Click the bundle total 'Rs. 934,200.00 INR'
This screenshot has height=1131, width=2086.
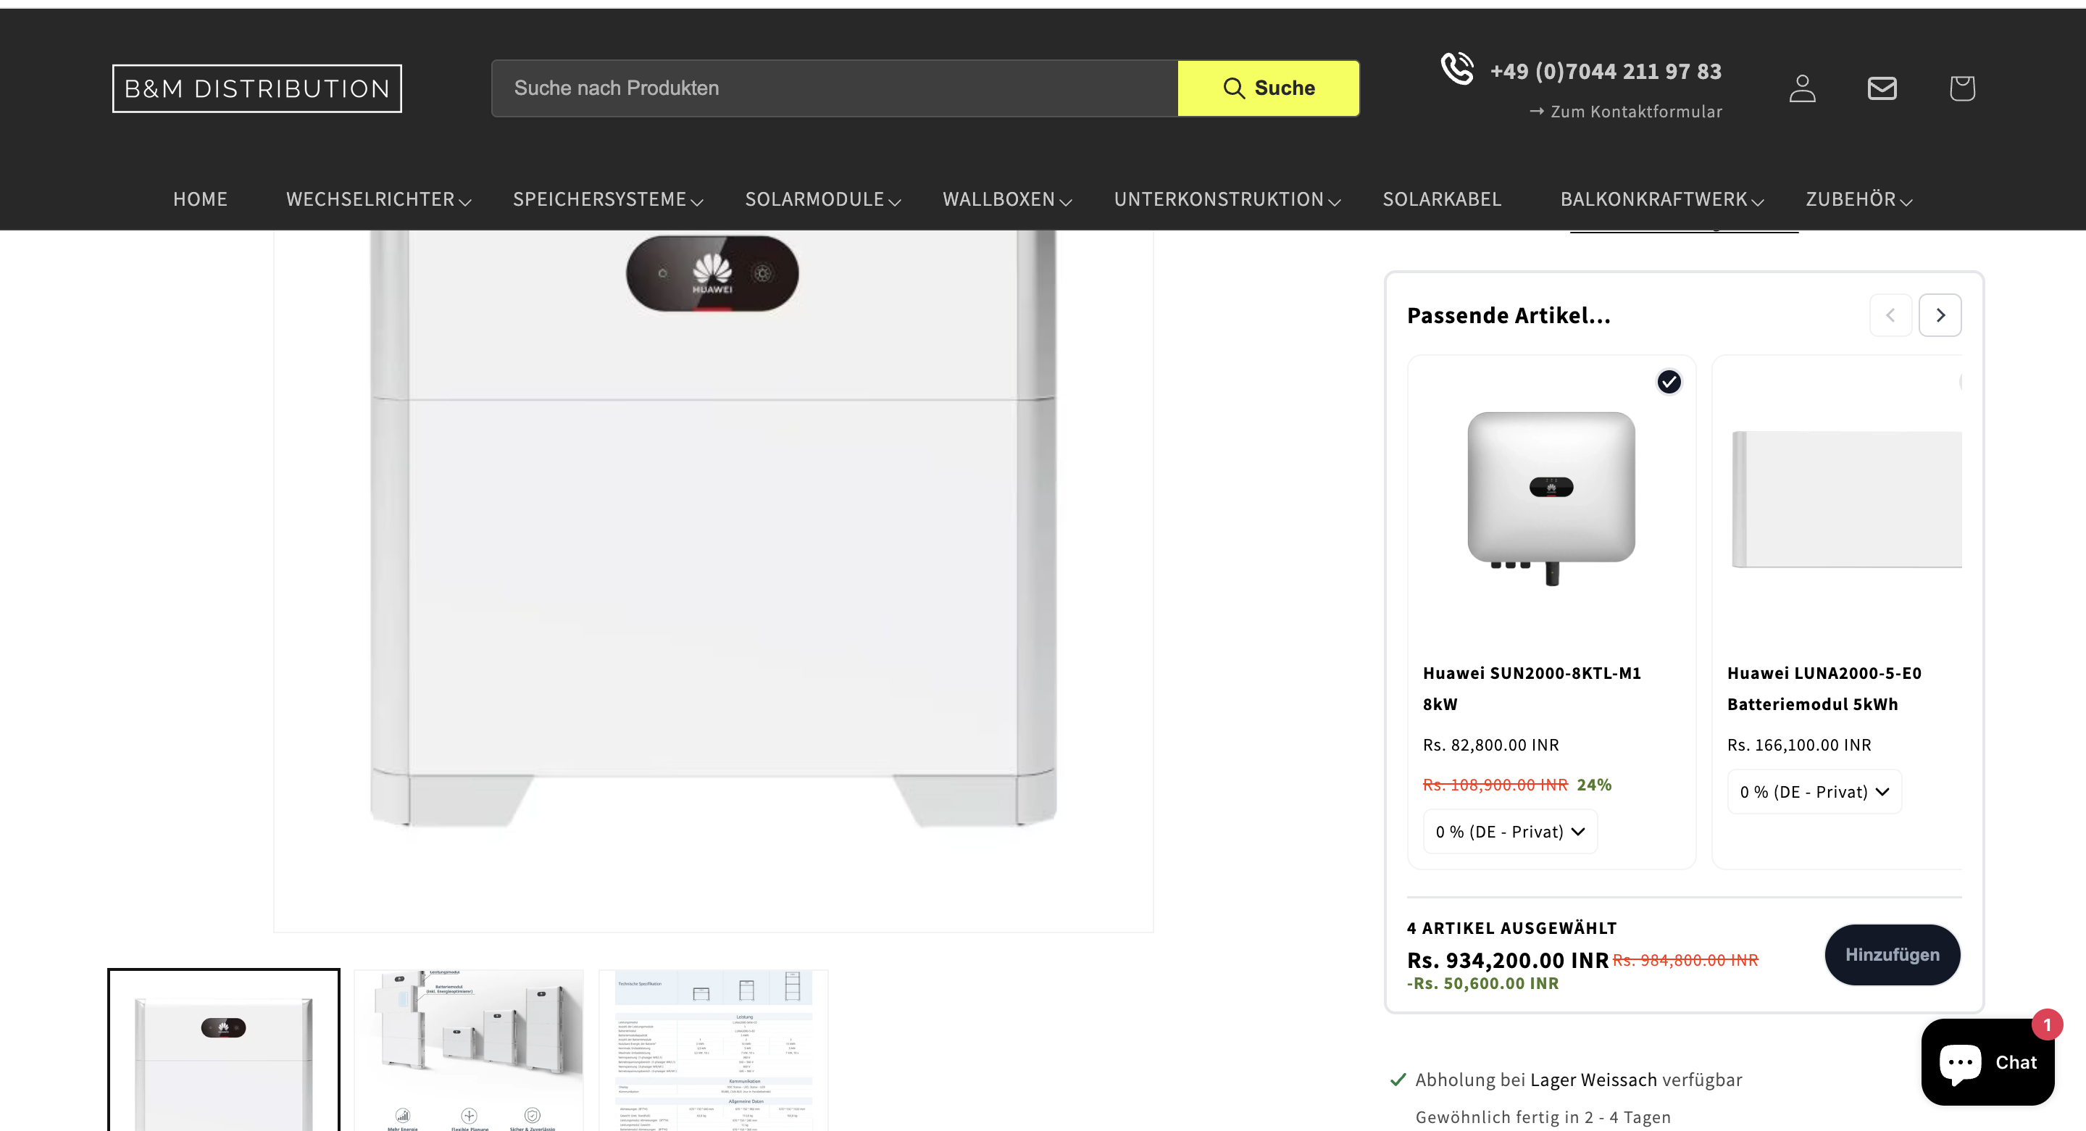tap(1507, 960)
